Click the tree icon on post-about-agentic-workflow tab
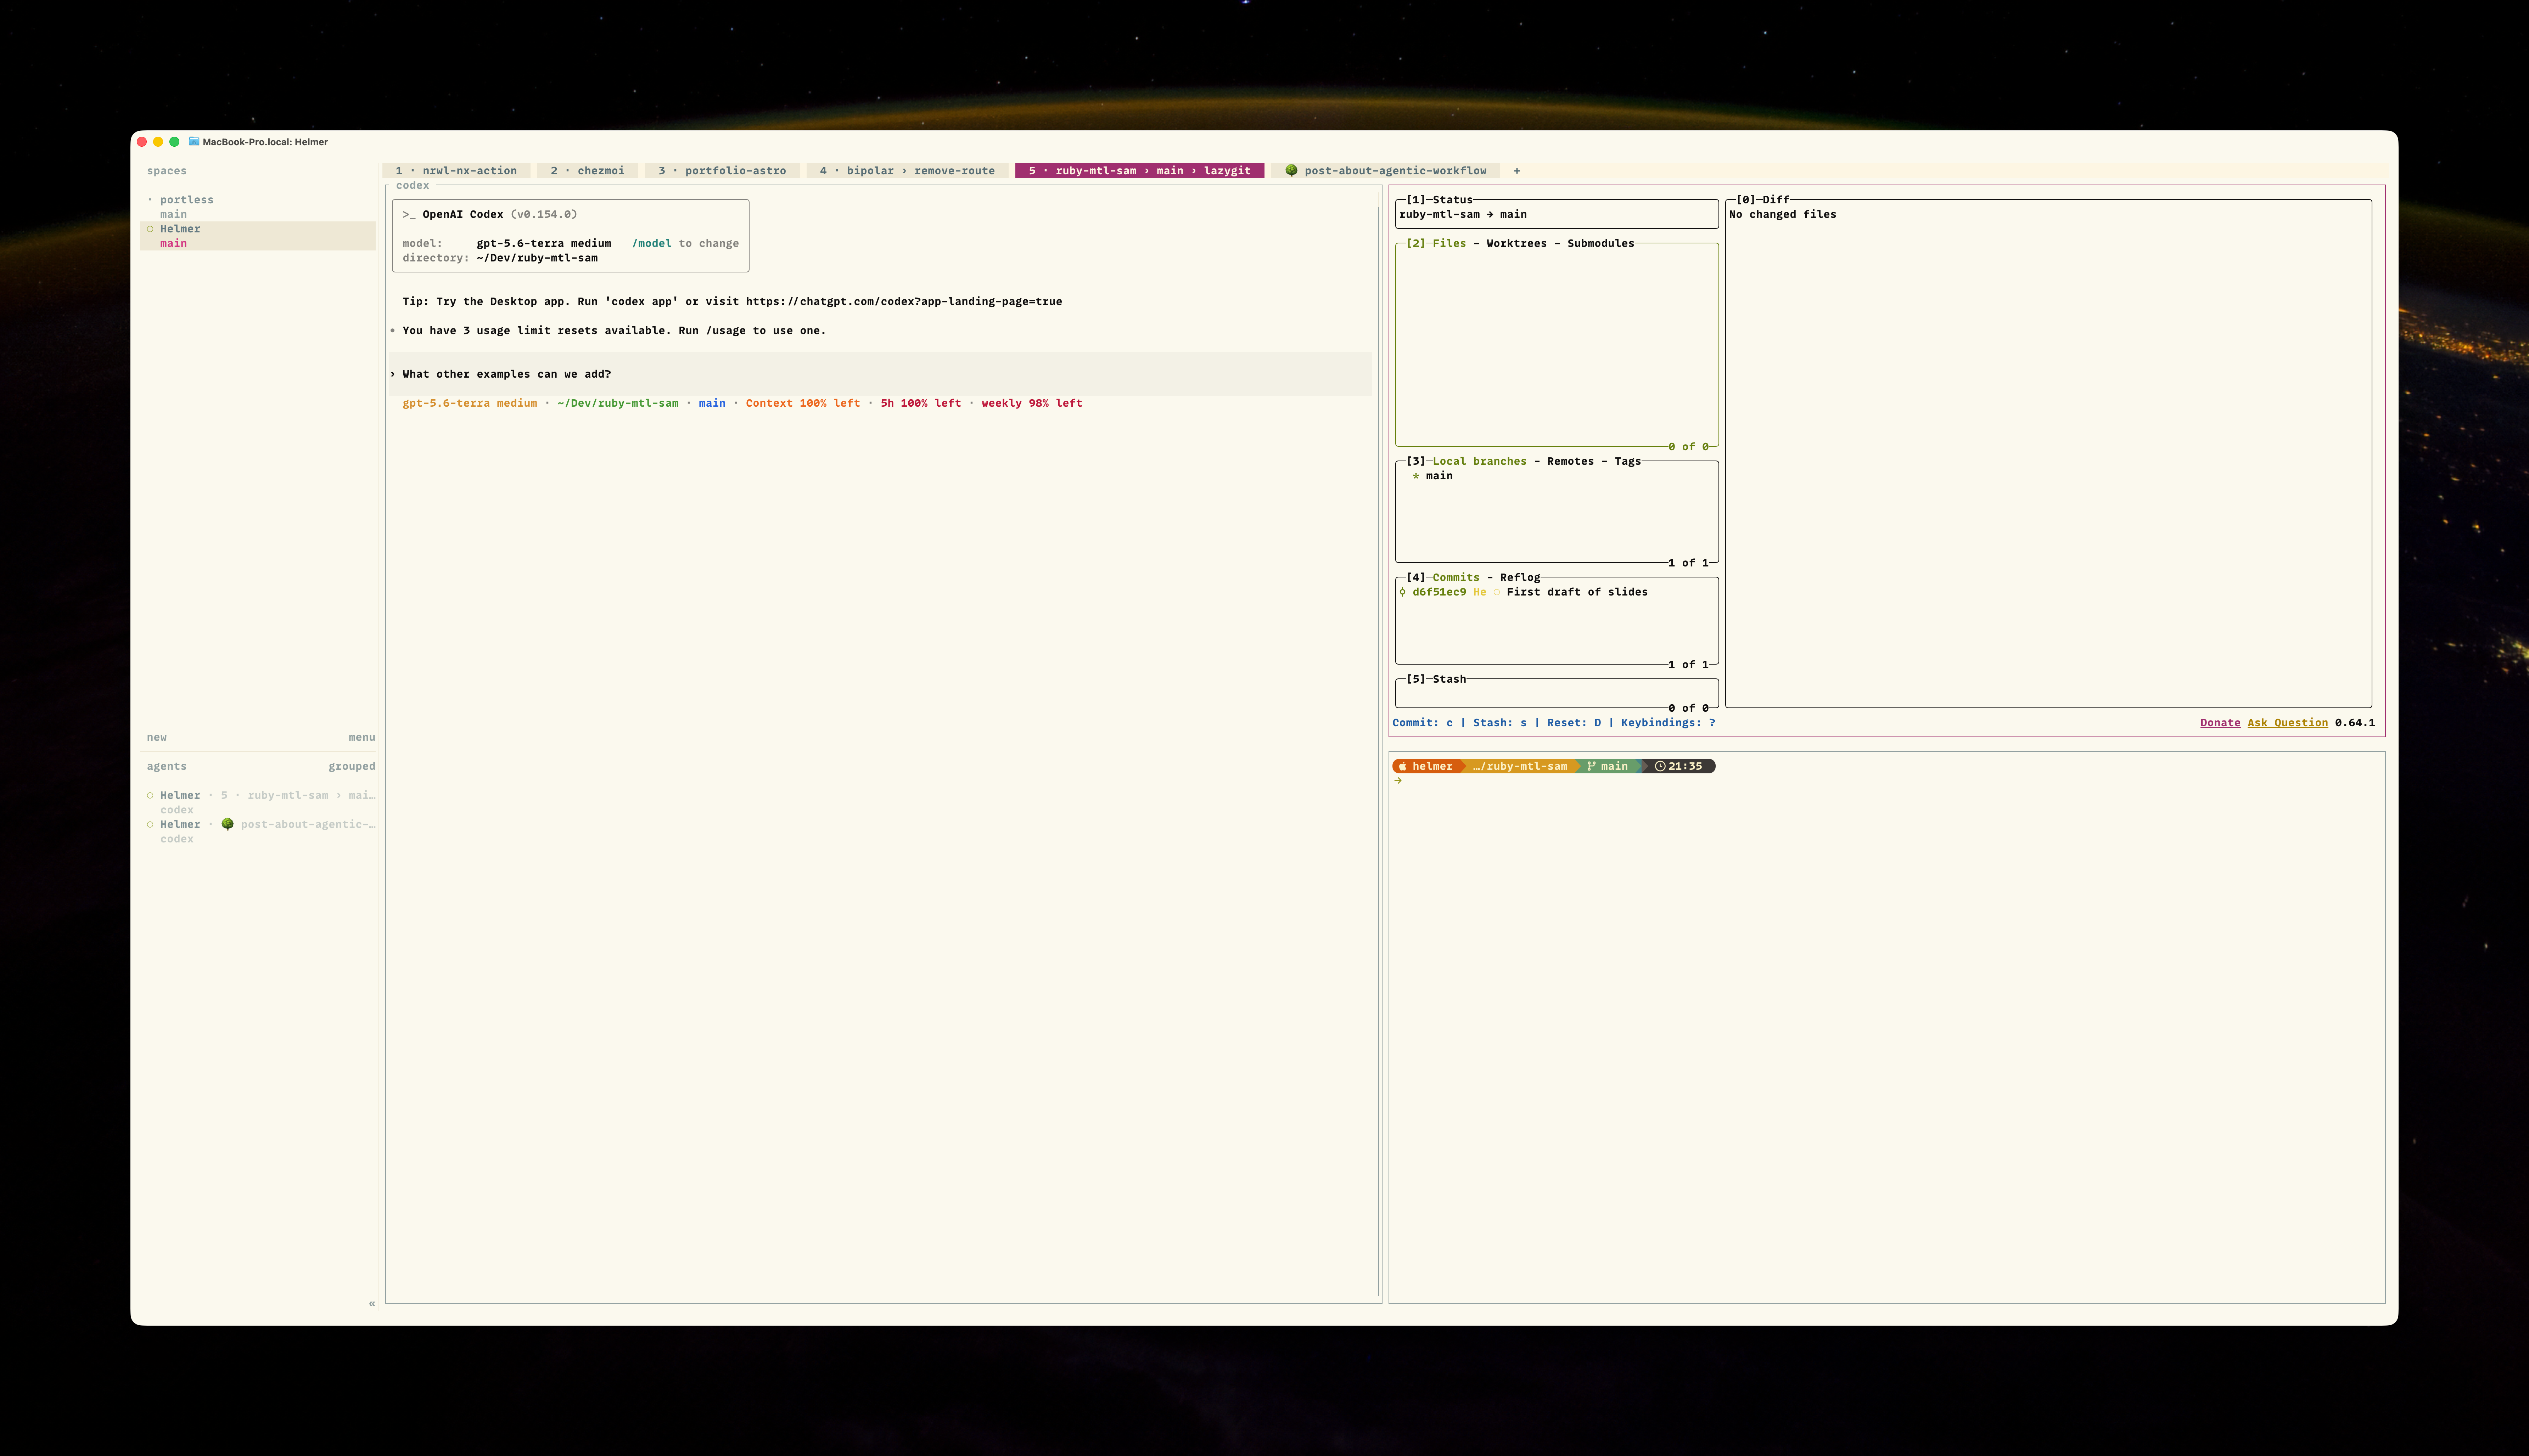 click(x=1291, y=171)
